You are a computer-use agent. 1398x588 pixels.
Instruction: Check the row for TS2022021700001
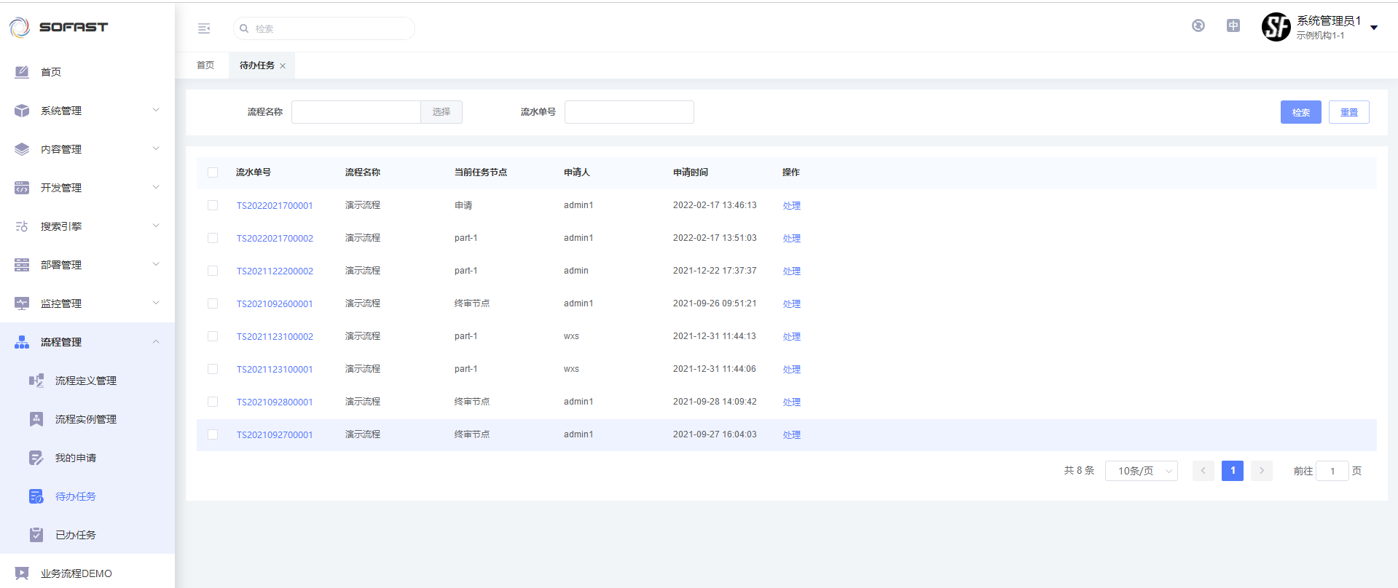[x=213, y=205]
